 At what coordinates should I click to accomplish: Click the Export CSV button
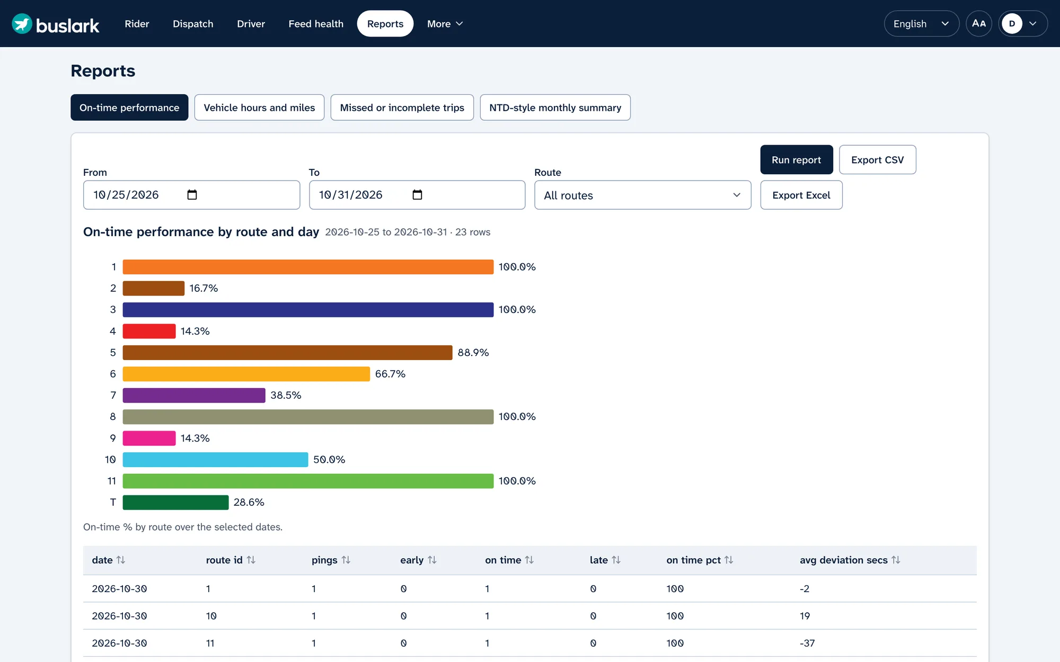pyautogui.click(x=877, y=159)
